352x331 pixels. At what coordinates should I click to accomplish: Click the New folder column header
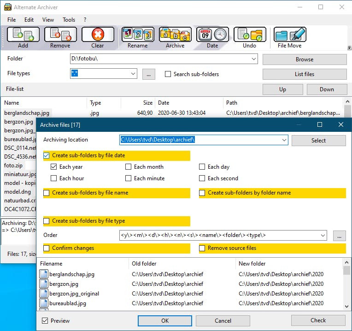click(x=290, y=264)
